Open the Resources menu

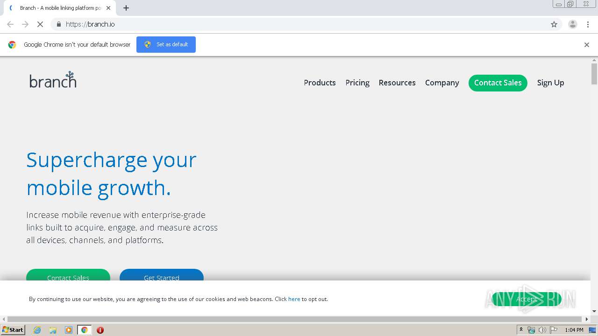click(x=397, y=83)
